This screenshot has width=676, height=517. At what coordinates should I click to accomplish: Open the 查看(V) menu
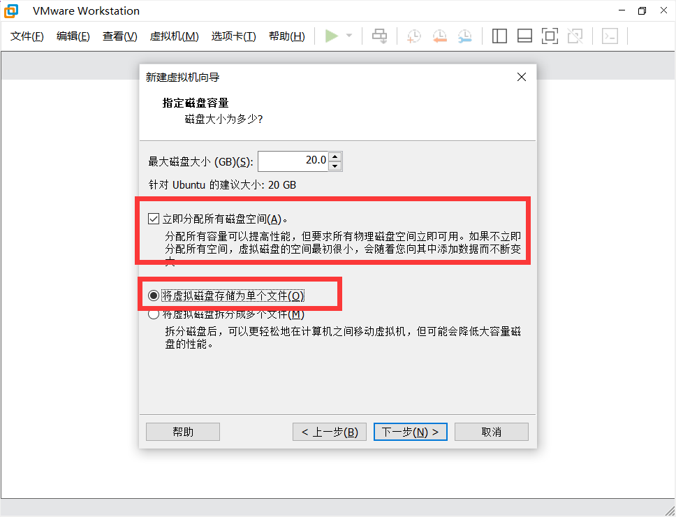pos(120,36)
